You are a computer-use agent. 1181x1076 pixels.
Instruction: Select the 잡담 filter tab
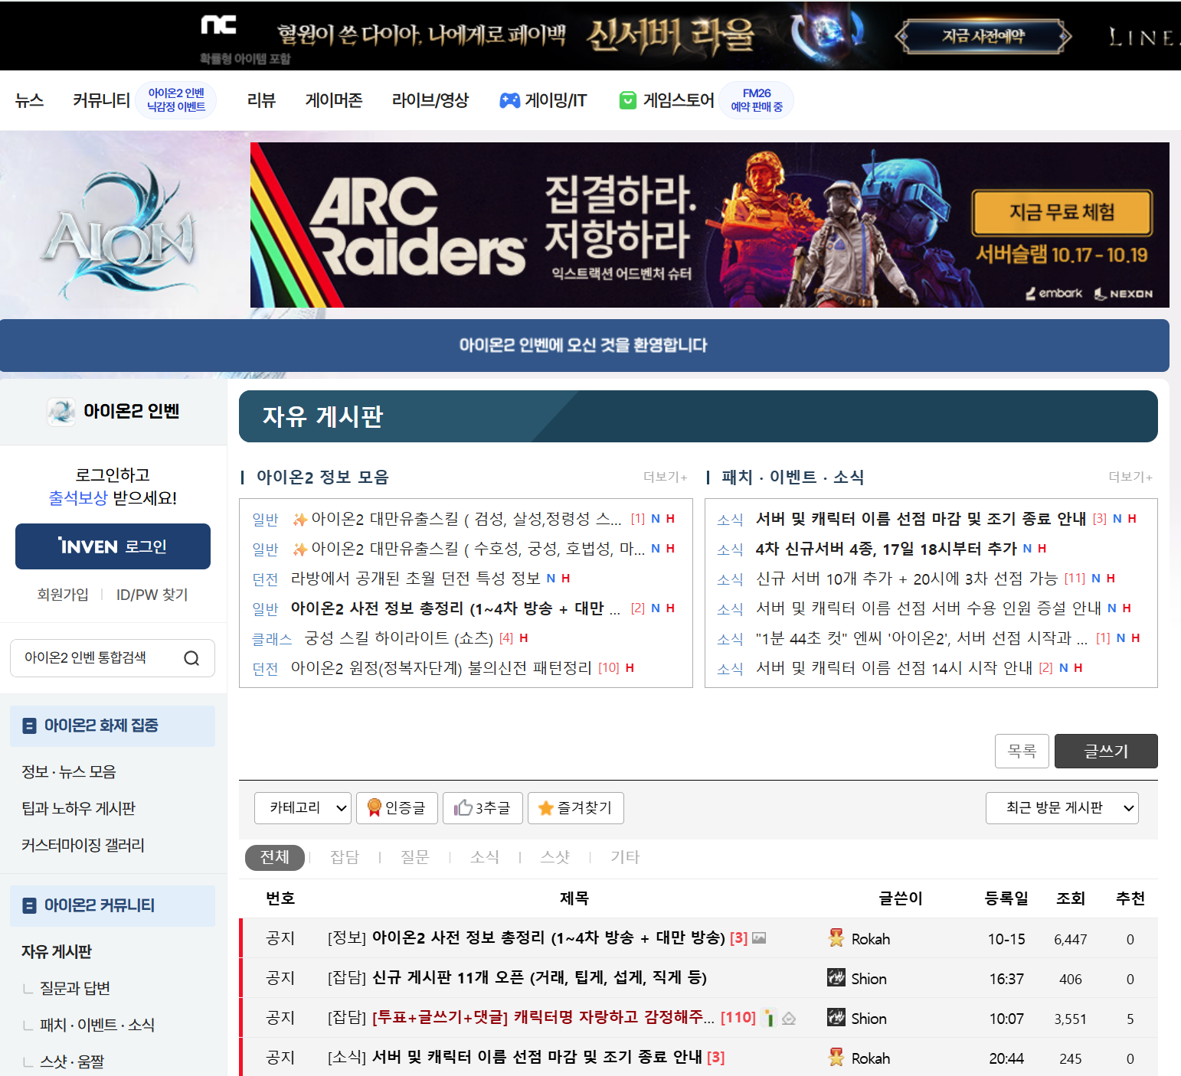click(345, 857)
